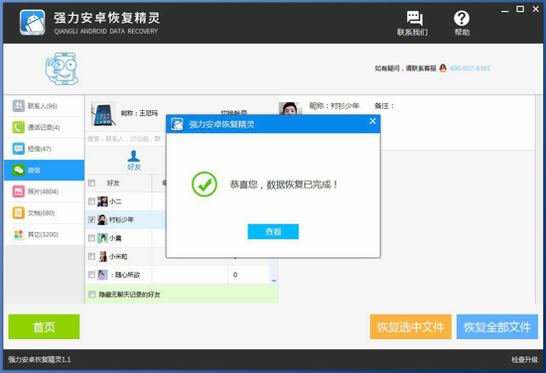Open 其它(3200) other files category
The width and height of the screenshot is (546, 373).
[45, 234]
